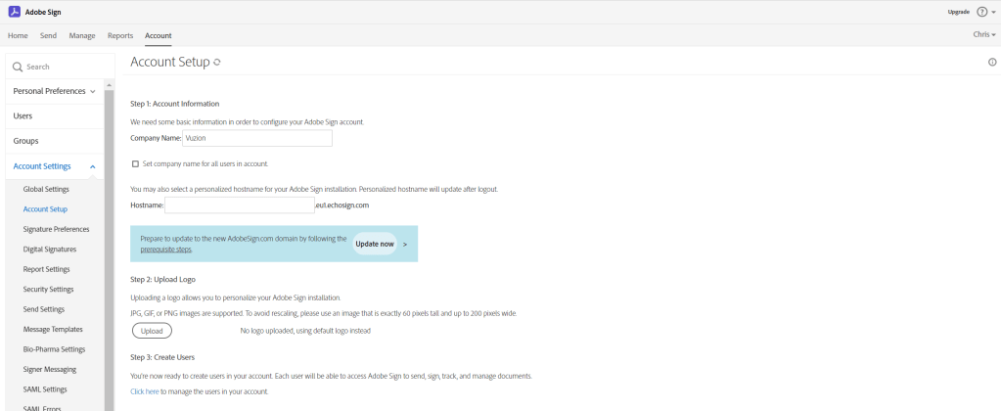Click the info icon at page right
Screen dimensions: 1001x411
tap(992, 62)
